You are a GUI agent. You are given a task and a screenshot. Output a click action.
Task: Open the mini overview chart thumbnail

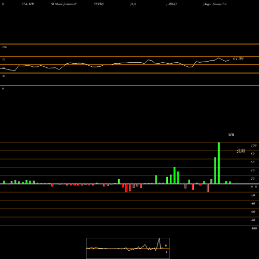point(128,248)
